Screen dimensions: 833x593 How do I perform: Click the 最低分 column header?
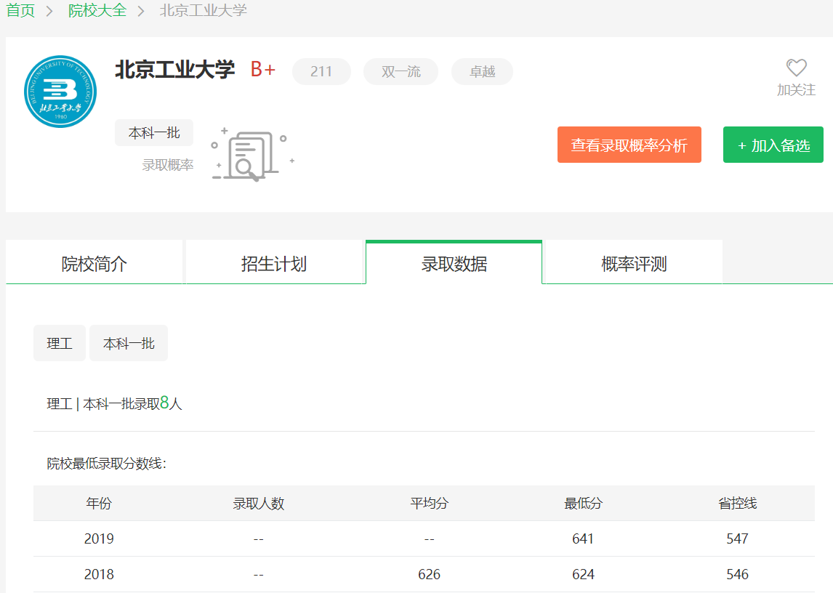[583, 503]
